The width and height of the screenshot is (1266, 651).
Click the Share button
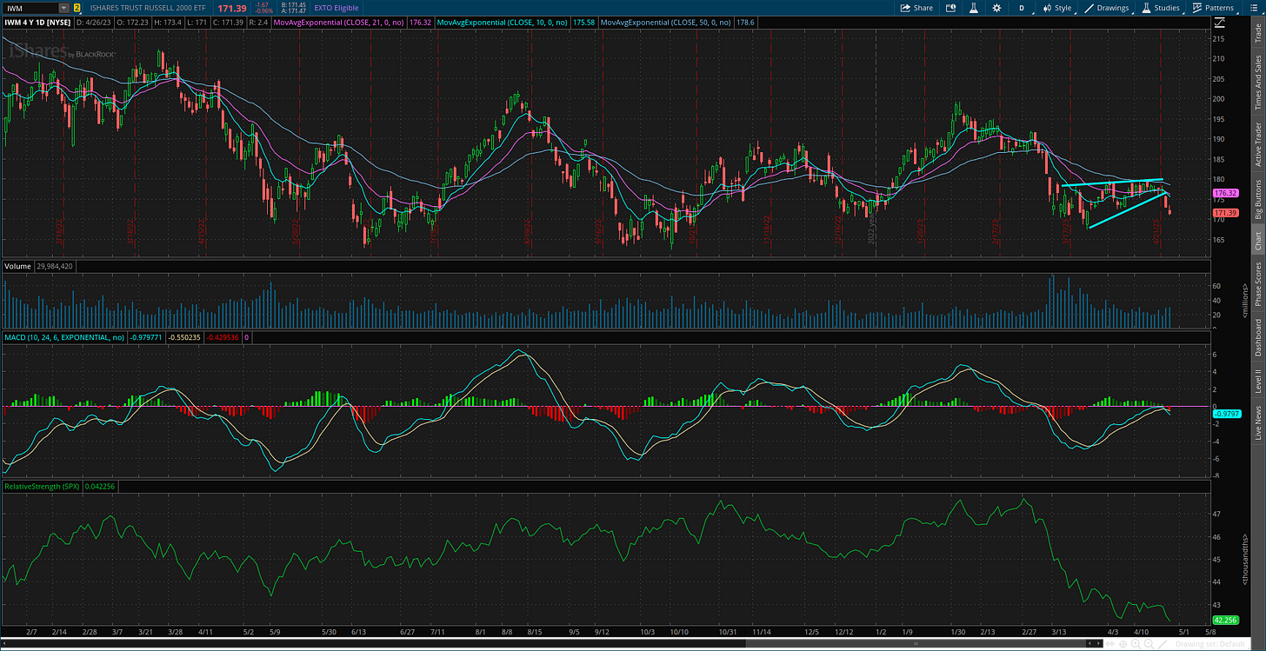tap(916, 8)
